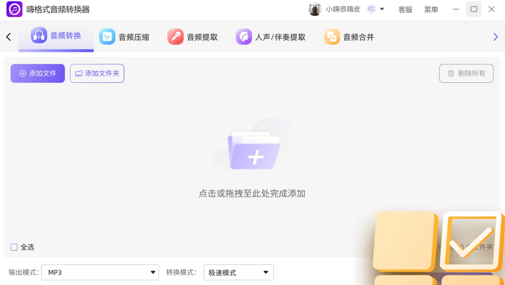Switch to the 音频合并 tab

349,37
